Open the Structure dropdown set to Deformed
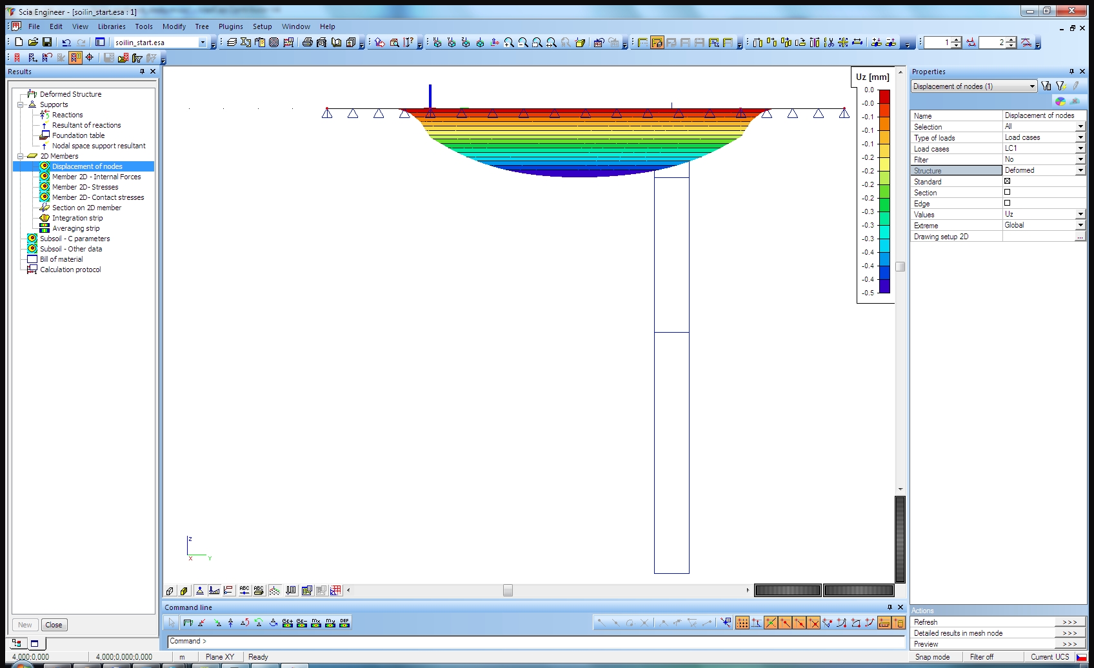1094x668 pixels. click(x=1080, y=170)
